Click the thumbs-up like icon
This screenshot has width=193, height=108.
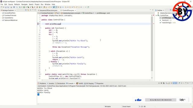click(138, 100)
